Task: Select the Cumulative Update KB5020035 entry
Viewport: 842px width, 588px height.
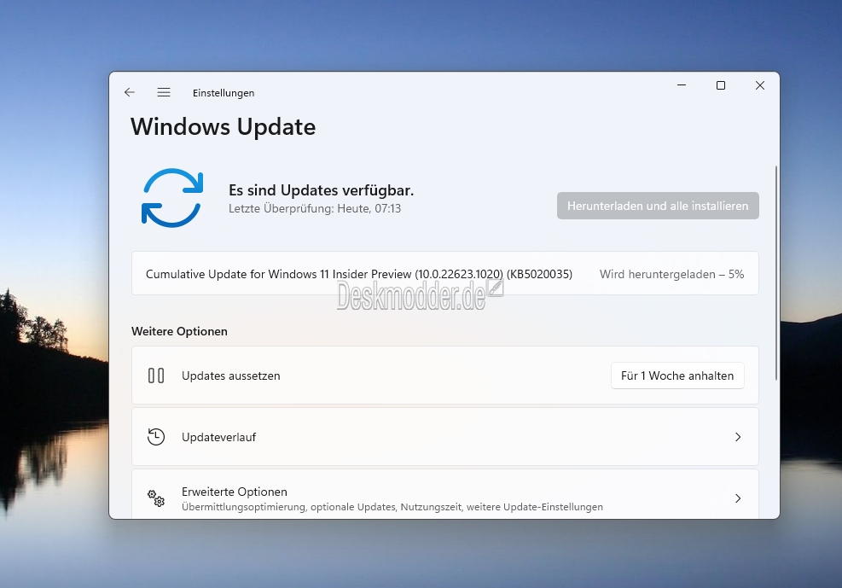Action: (x=444, y=273)
